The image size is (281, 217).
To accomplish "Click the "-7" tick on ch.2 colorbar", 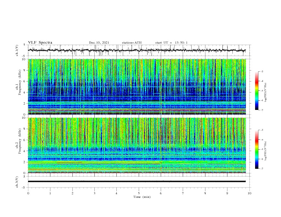I will click(x=262, y=168).
